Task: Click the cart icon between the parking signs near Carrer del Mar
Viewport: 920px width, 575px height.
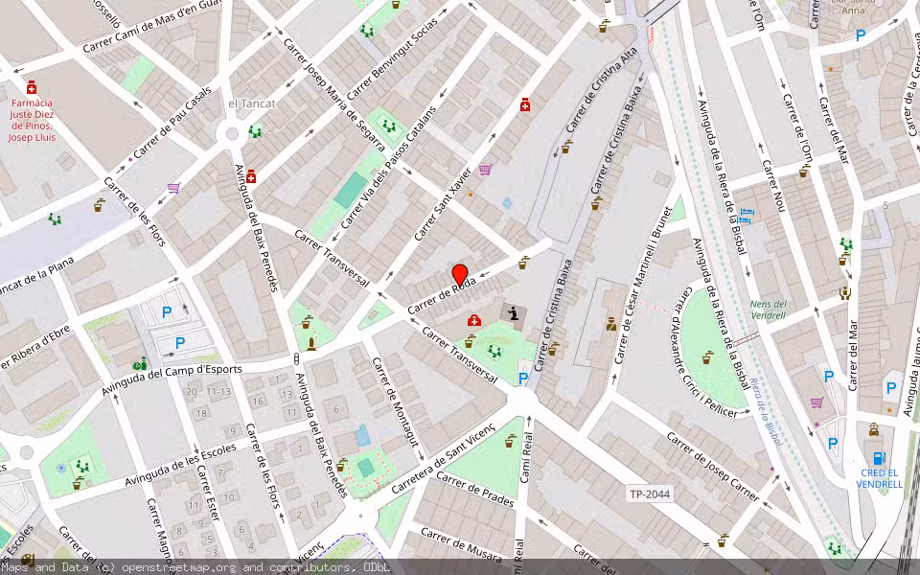Action: click(816, 402)
